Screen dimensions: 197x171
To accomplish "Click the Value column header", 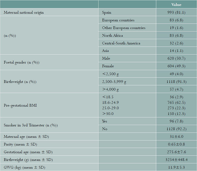I will click(176, 5).
